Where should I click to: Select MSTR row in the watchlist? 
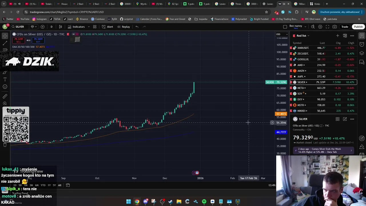click(323, 105)
